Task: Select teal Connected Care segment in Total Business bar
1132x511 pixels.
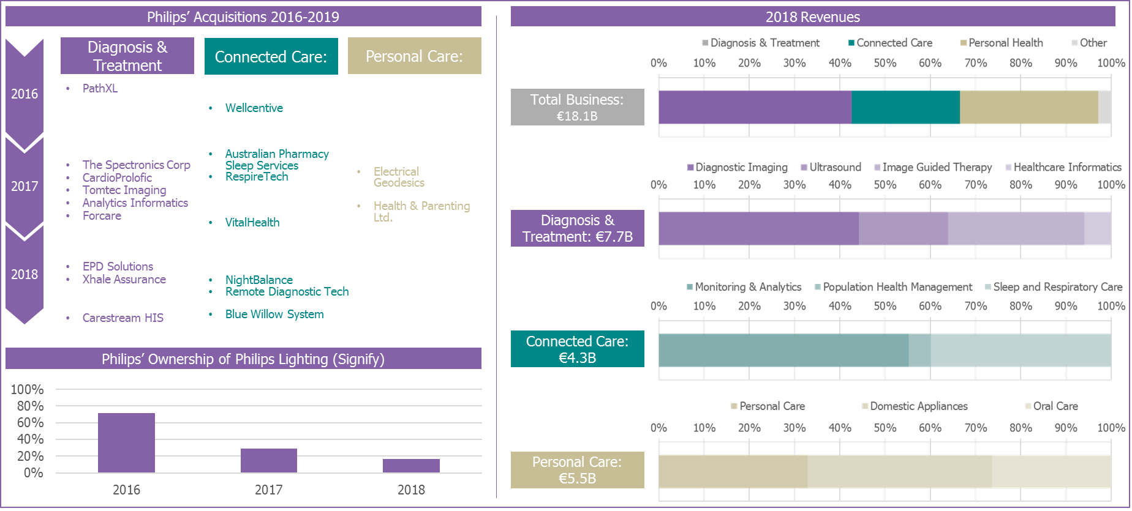Action: tap(906, 107)
